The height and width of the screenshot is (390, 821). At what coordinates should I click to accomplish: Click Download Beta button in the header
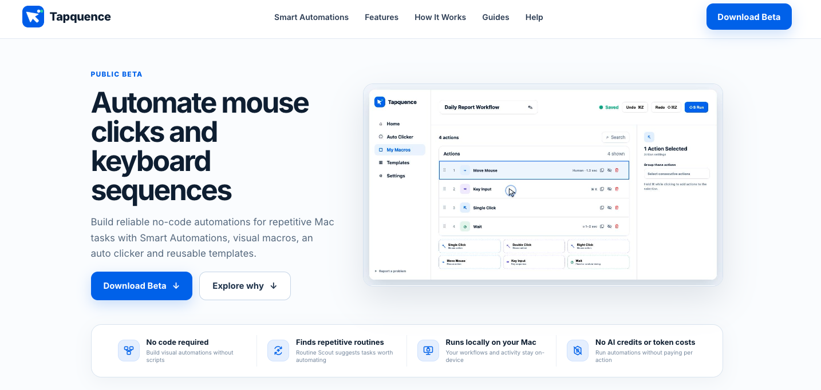[749, 17]
